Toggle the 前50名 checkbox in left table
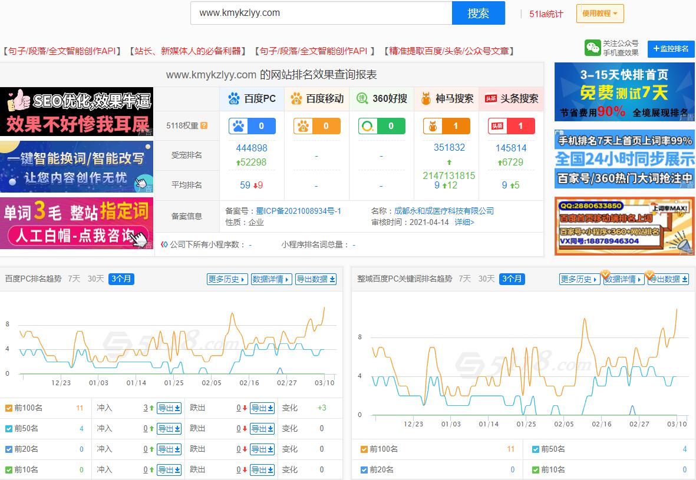Image resolution: width=696 pixels, height=480 pixels. tap(8, 428)
